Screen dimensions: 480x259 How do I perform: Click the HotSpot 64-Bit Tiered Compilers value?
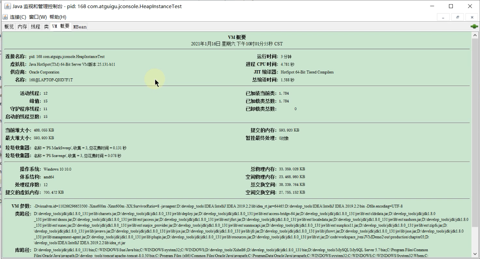coord(307,72)
